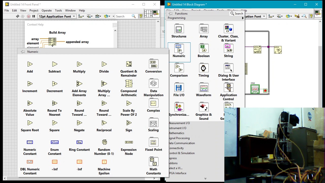Open the String palette
The width and height of the screenshot is (325, 183).
pos(228,48)
